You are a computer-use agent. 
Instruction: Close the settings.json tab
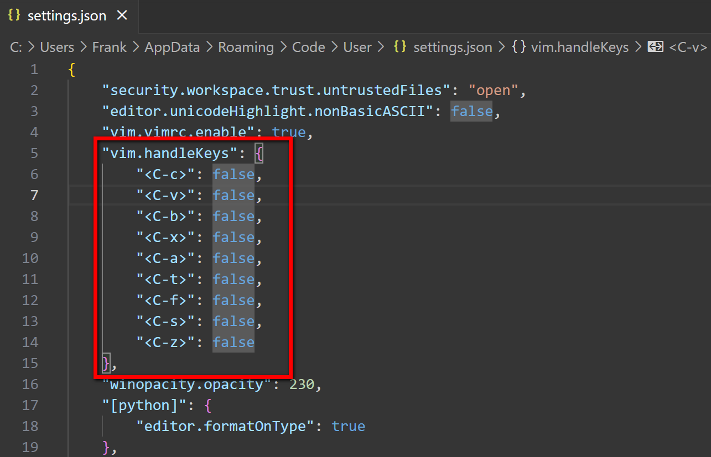pyautogui.click(x=122, y=15)
